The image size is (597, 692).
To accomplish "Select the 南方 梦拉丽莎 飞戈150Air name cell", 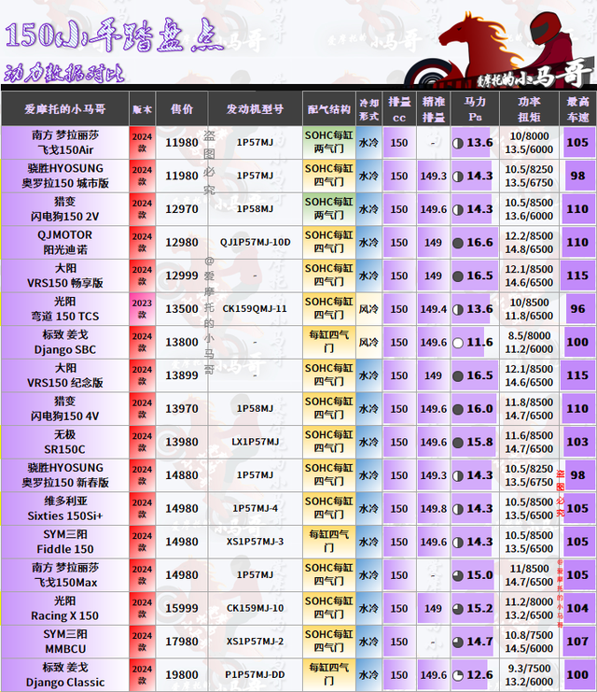I will point(65,143).
